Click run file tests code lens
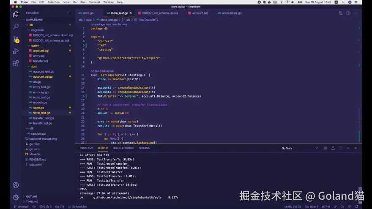The height and width of the screenshot is (209, 372). pos(120,24)
